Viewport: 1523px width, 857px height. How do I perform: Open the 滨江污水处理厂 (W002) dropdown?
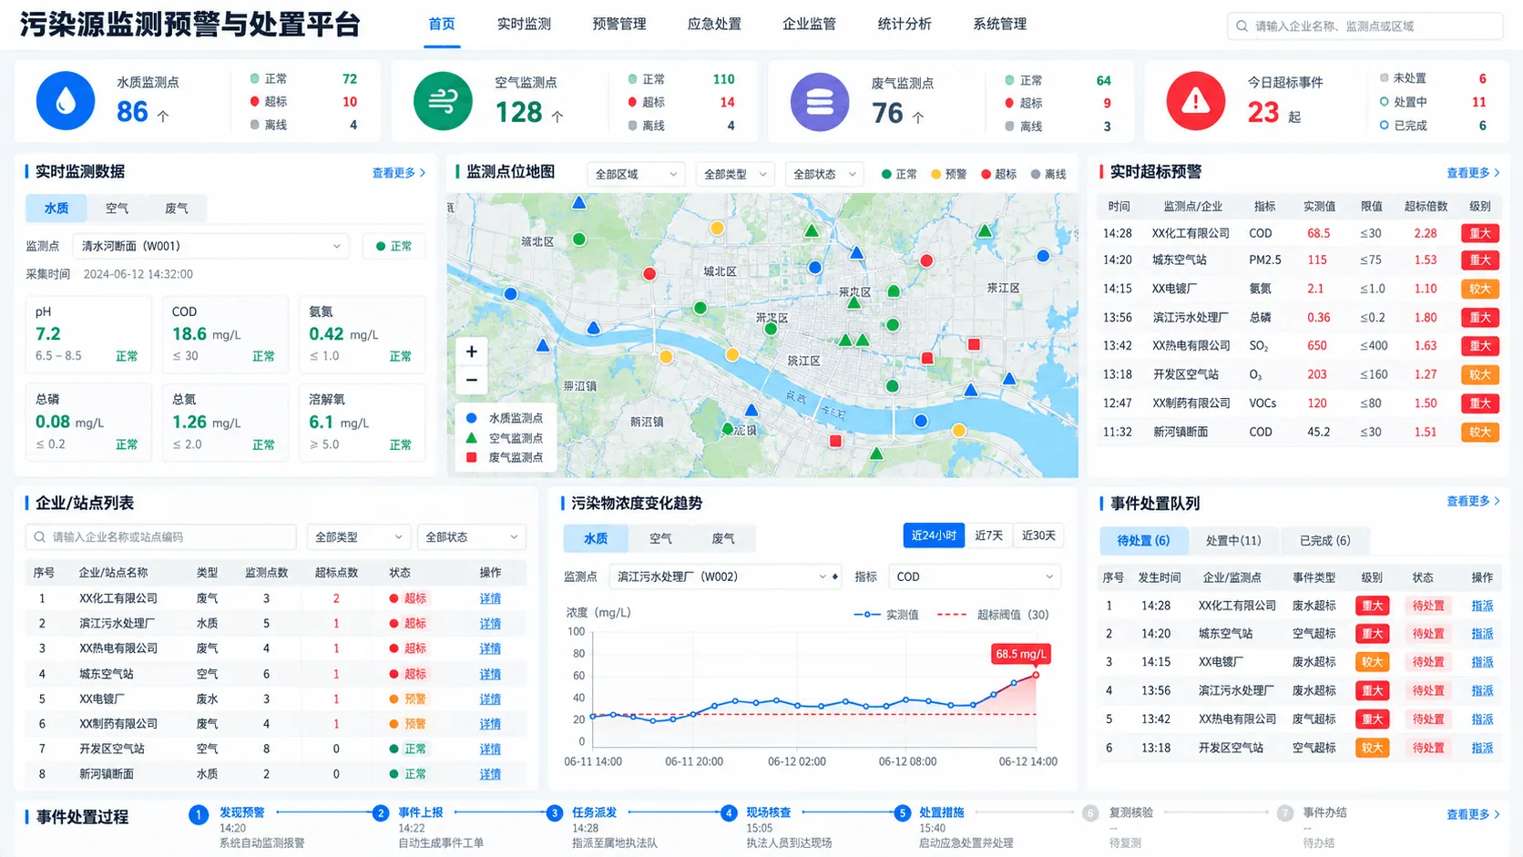point(724,576)
